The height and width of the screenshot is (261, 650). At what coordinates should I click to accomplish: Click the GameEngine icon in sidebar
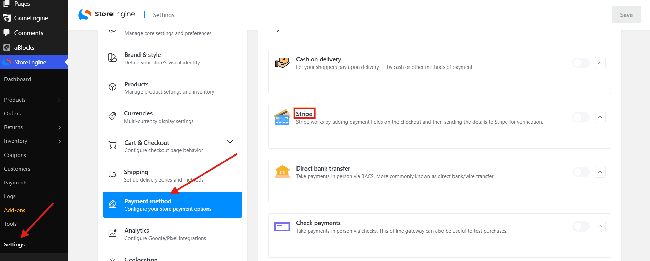pos(7,18)
